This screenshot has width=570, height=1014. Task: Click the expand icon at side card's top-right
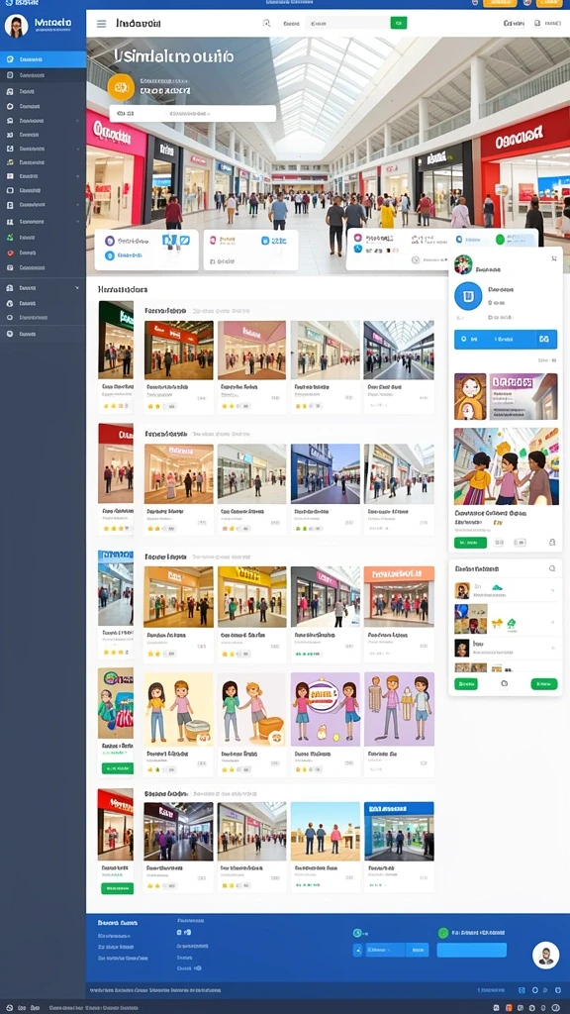(554, 258)
